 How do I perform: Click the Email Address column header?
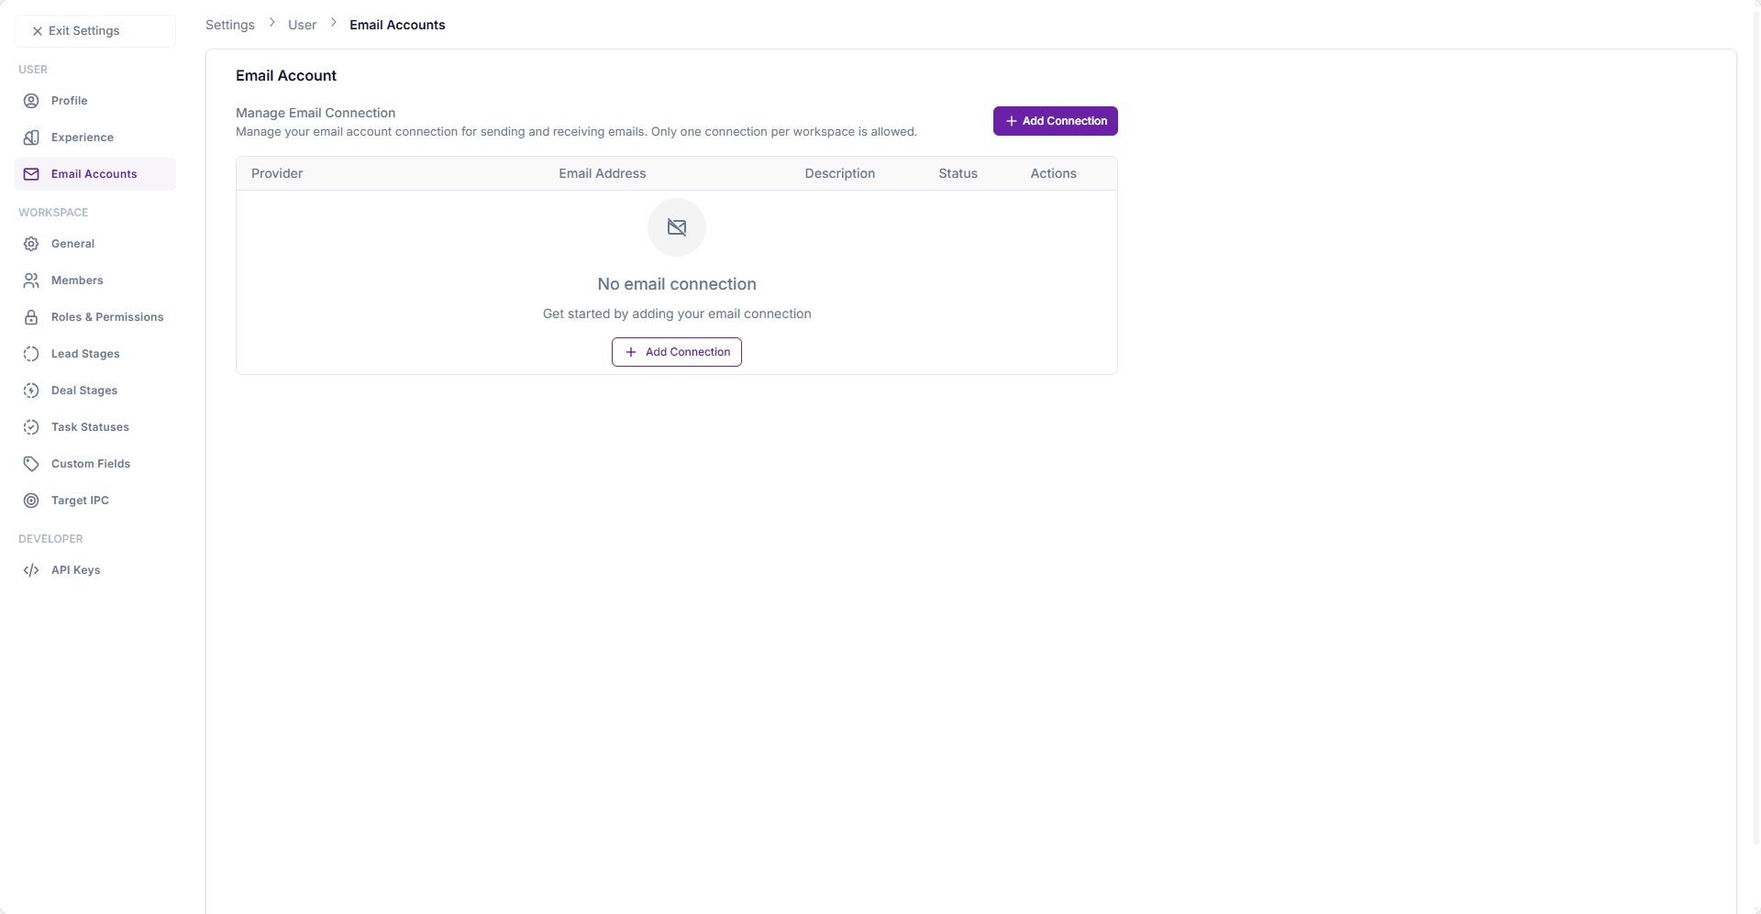(602, 173)
